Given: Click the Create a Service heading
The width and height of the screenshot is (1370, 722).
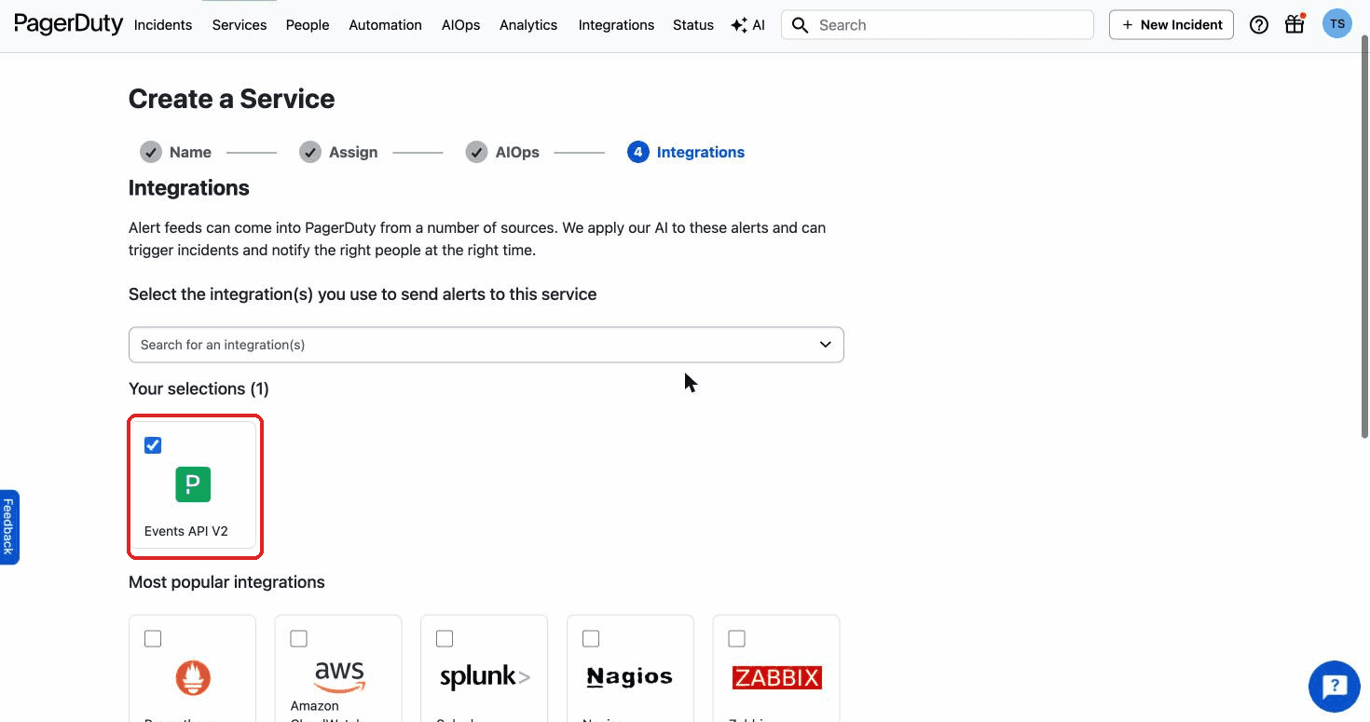Looking at the screenshot, I should [231, 99].
